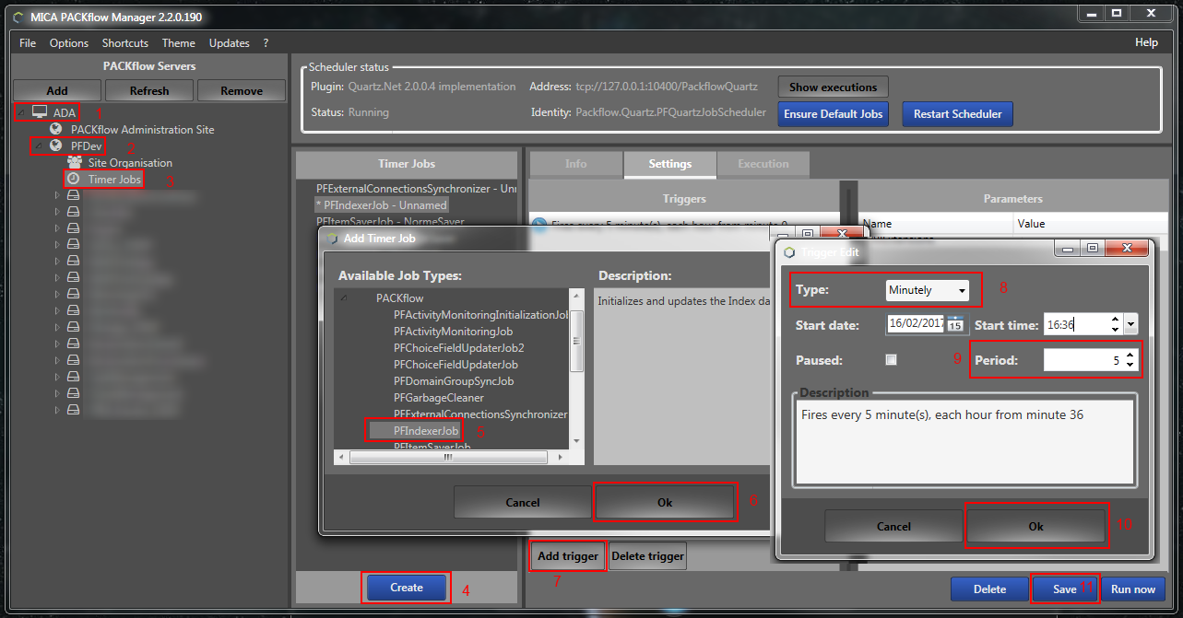
Task: Click the Save button
Action: point(1065,589)
